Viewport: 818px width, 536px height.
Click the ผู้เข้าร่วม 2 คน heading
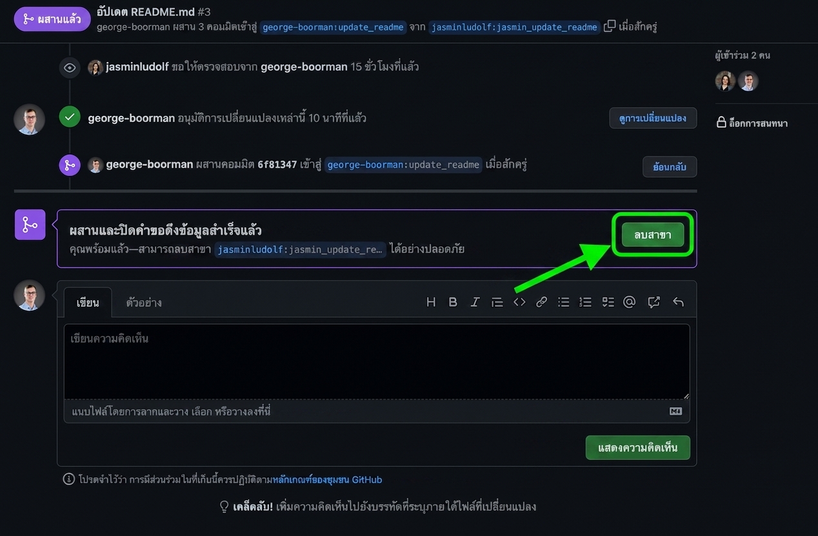743,55
